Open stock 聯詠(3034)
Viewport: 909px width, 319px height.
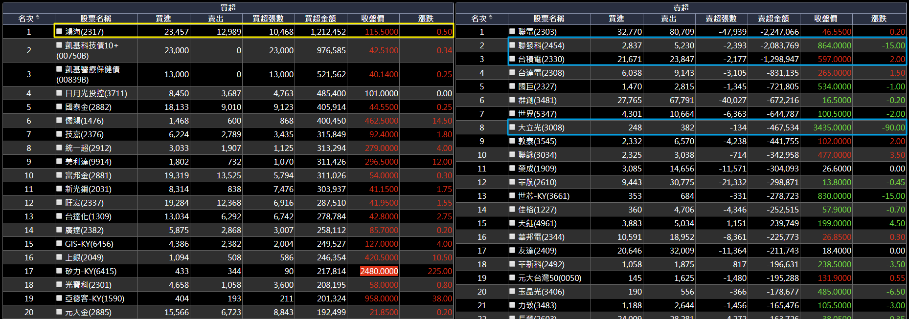(537, 155)
